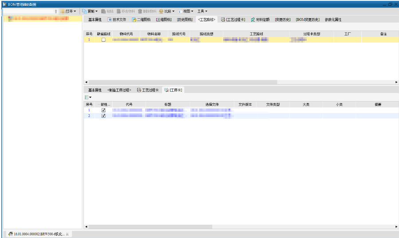Click the 二维图档 tab icon
The height and width of the screenshot is (238, 399).
(134, 20)
